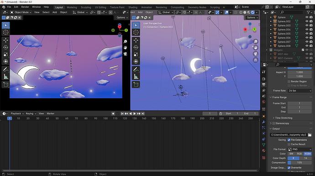Open the Texture properties tab
Screen dimensions: 315x176
point(264,158)
